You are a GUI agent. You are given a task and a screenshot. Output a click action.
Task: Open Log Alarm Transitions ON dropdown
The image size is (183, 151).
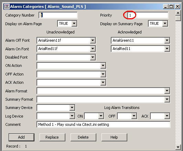[x=101, y=116]
